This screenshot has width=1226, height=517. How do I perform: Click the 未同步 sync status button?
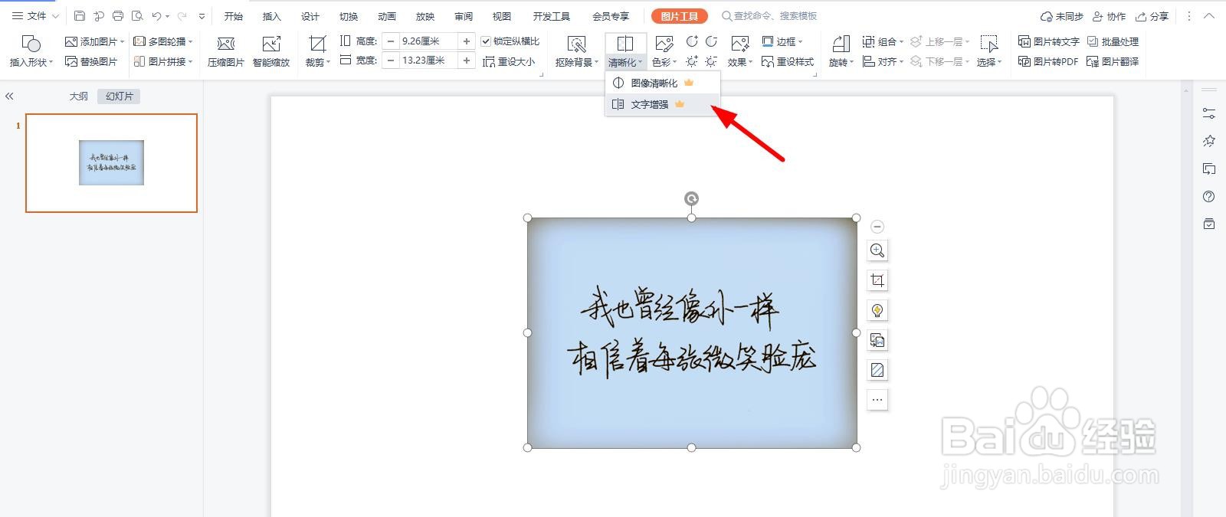tap(1062, 16)
